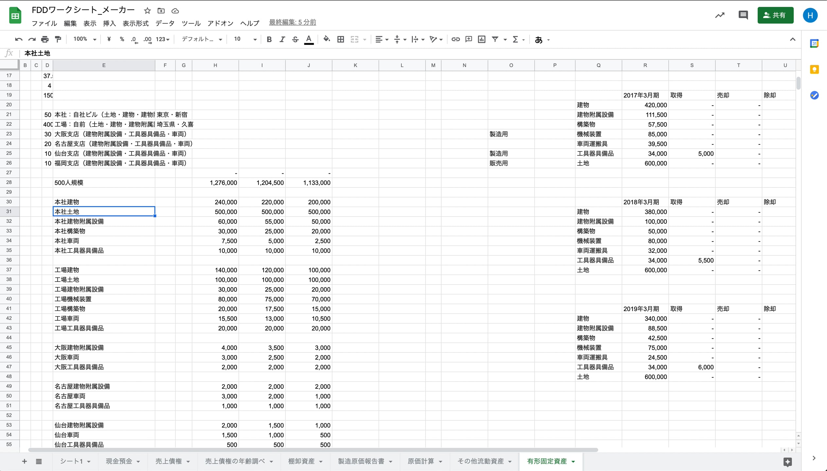Click the borders grid icon

(x=341, y=40)
